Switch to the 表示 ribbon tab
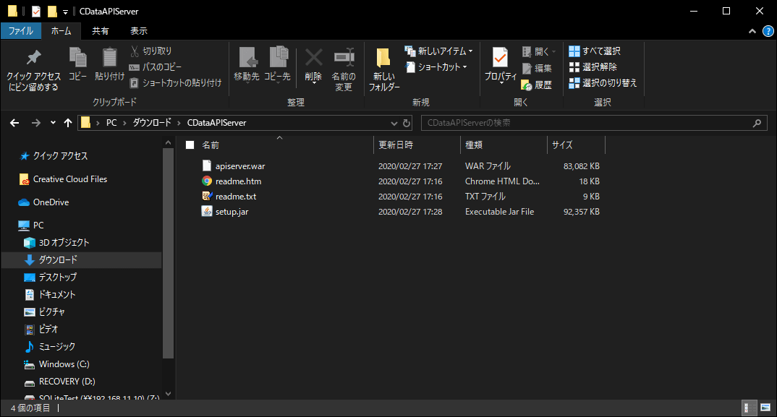The width and height of the screenshot is (777, 417). pos(138,30)
